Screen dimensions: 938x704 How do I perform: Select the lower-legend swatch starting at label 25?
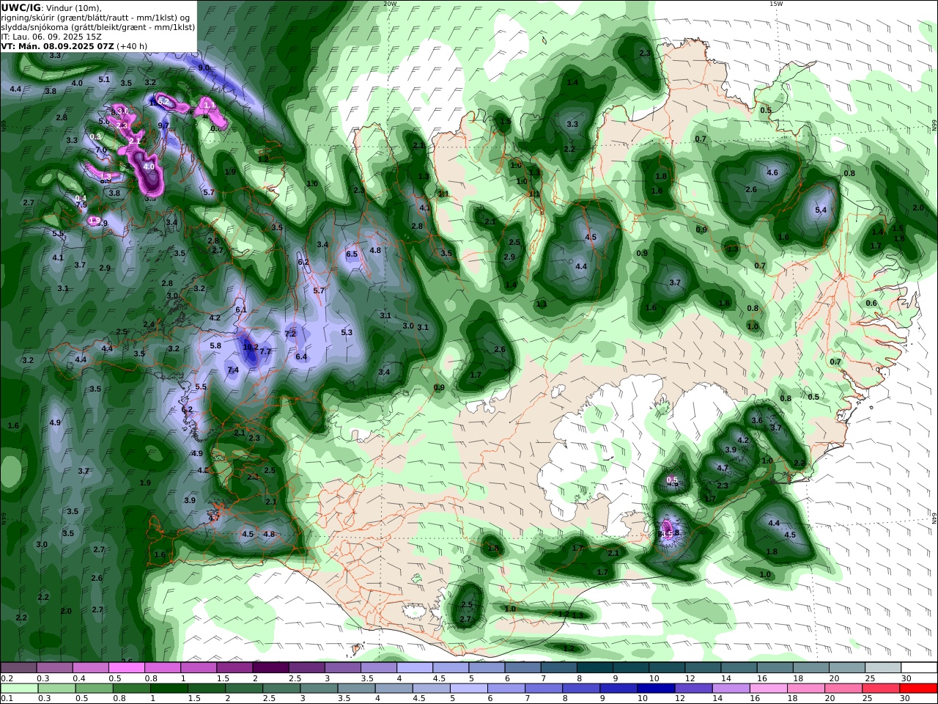[882, 689]
